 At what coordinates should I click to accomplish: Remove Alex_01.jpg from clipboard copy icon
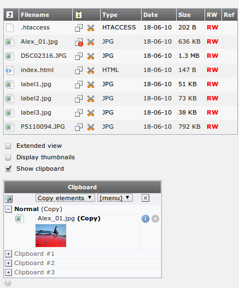point(79,42)
